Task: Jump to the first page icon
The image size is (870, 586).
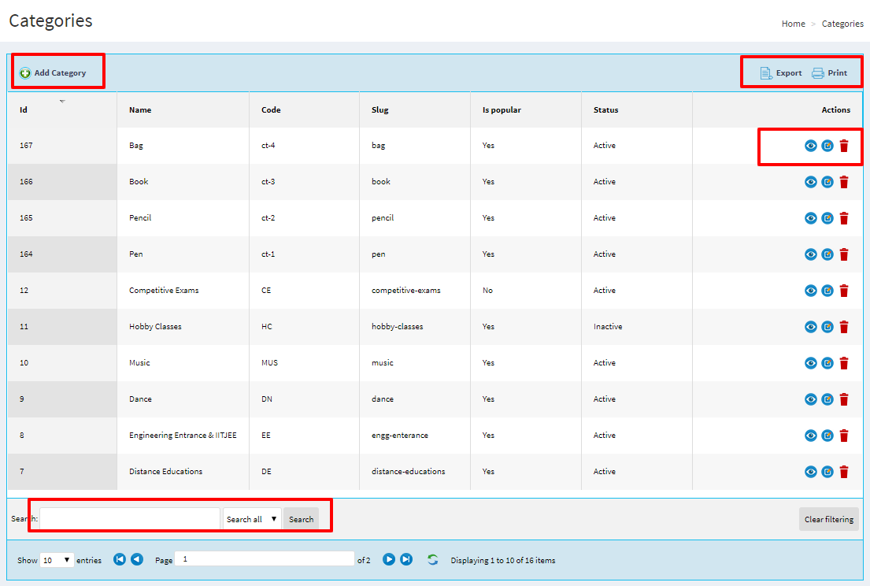Action: click(x=120, y=559)
